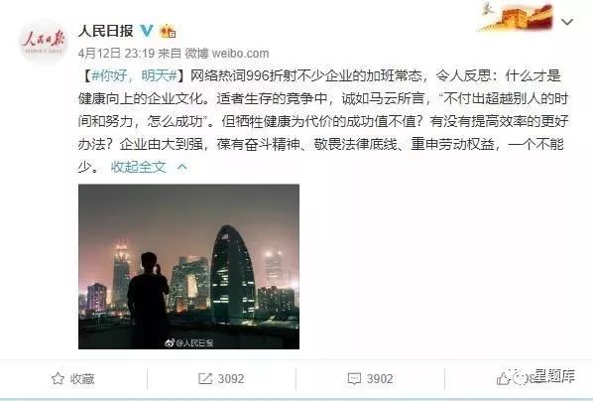Click the repost count 3092
593x401 pixels.
pos(231,378)
